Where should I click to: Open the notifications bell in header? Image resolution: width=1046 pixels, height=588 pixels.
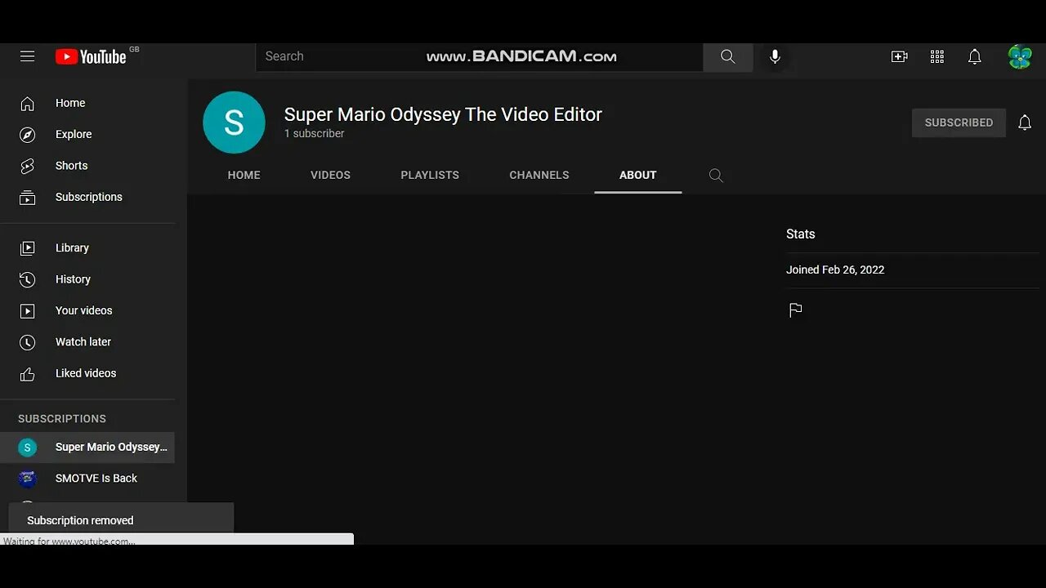974,56
